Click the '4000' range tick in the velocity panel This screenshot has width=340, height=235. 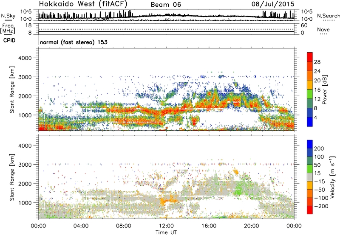pyautogui.click(x=25, y=145)
